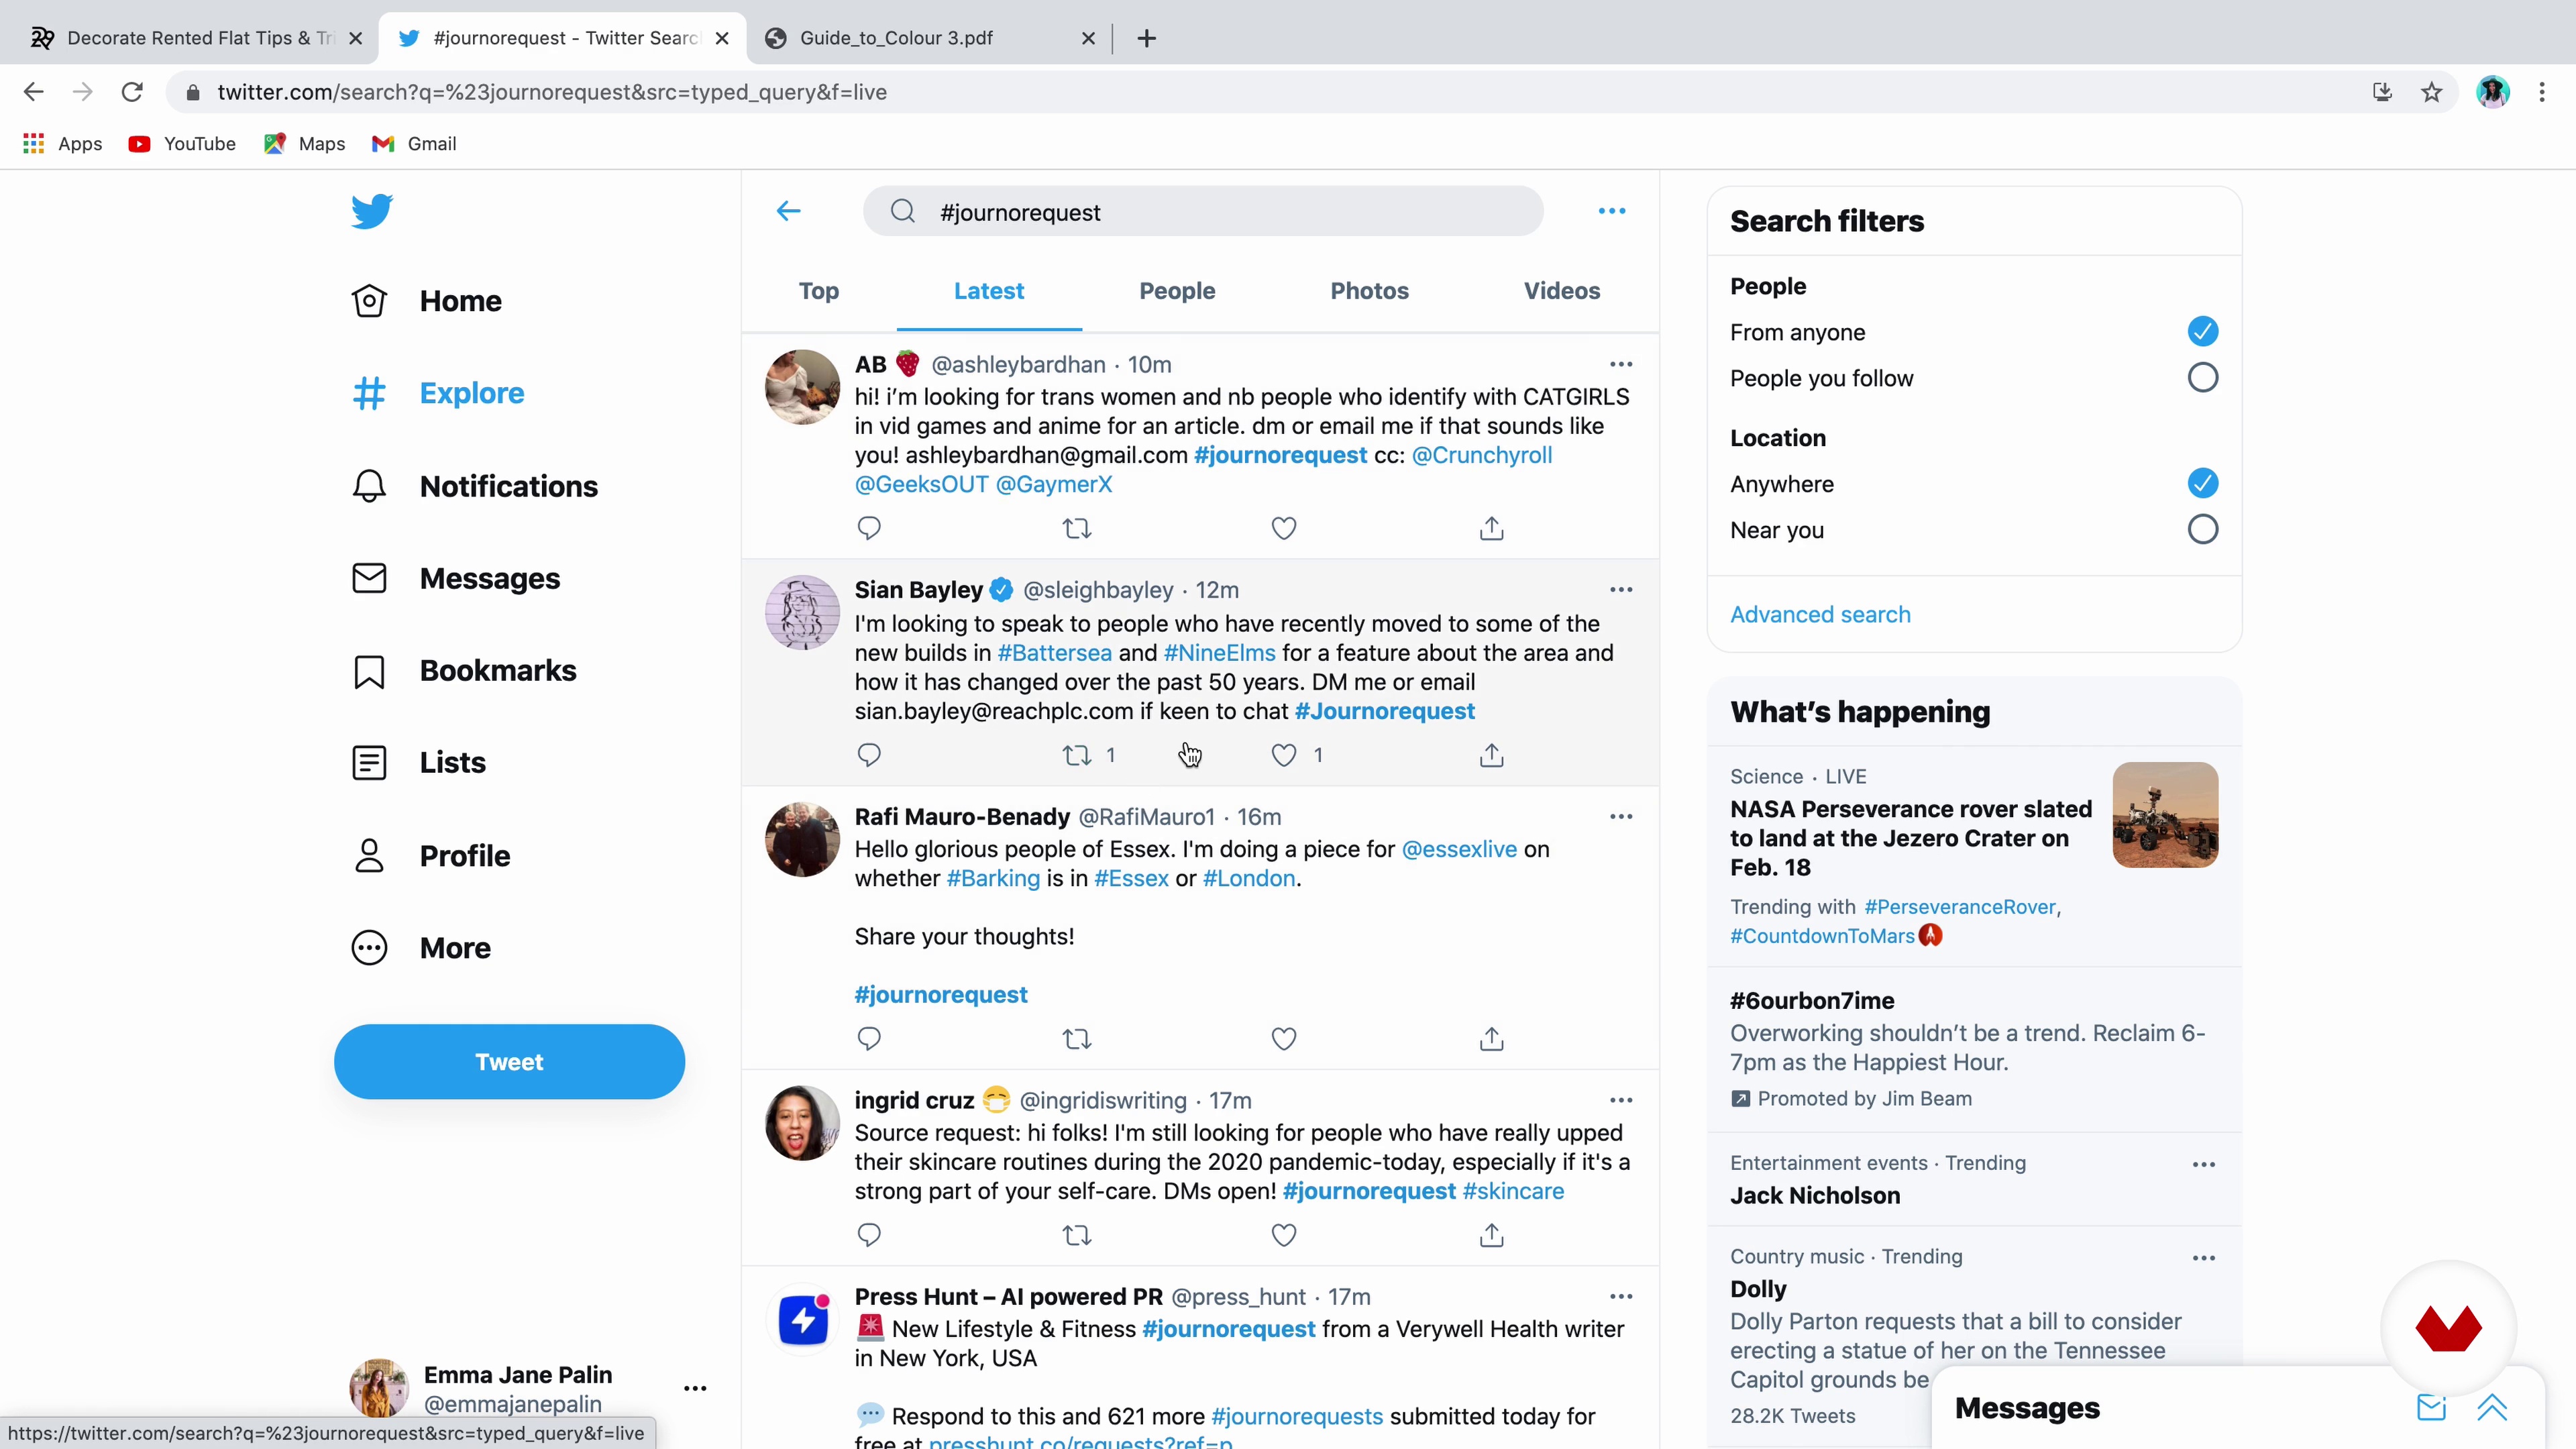Screen dimensions: 2576x1449
Task: Open new browser tab
Action: coord(1146,38)
